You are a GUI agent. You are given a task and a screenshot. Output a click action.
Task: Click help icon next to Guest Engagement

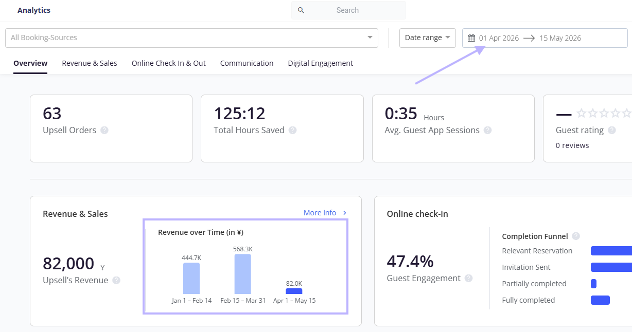tap(468, 279)
